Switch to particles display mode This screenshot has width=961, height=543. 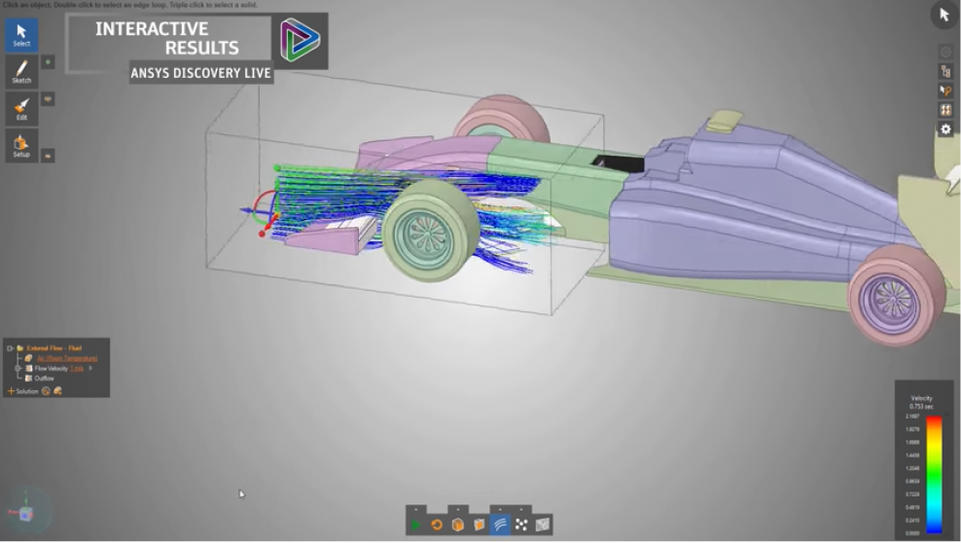521,525
